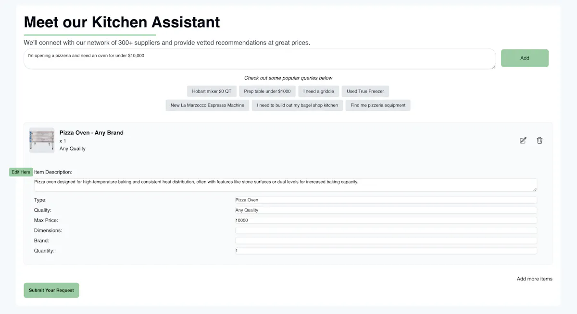This screenshot has height=314, width=577.
Task: Delete Pizza Oven item with trash icon
Action: (539, 140)
